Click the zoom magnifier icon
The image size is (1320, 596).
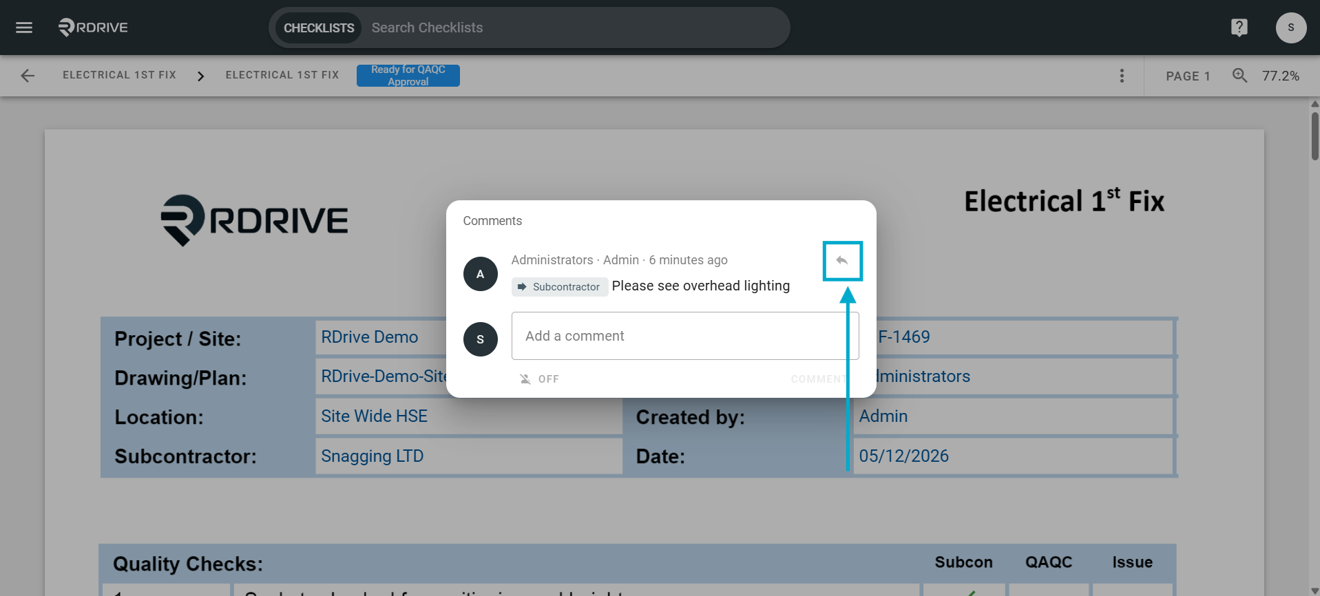pyautogui.click(x=1239, y=76)
